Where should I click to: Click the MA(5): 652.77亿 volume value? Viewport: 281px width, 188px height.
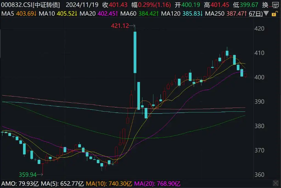point(62,184)
